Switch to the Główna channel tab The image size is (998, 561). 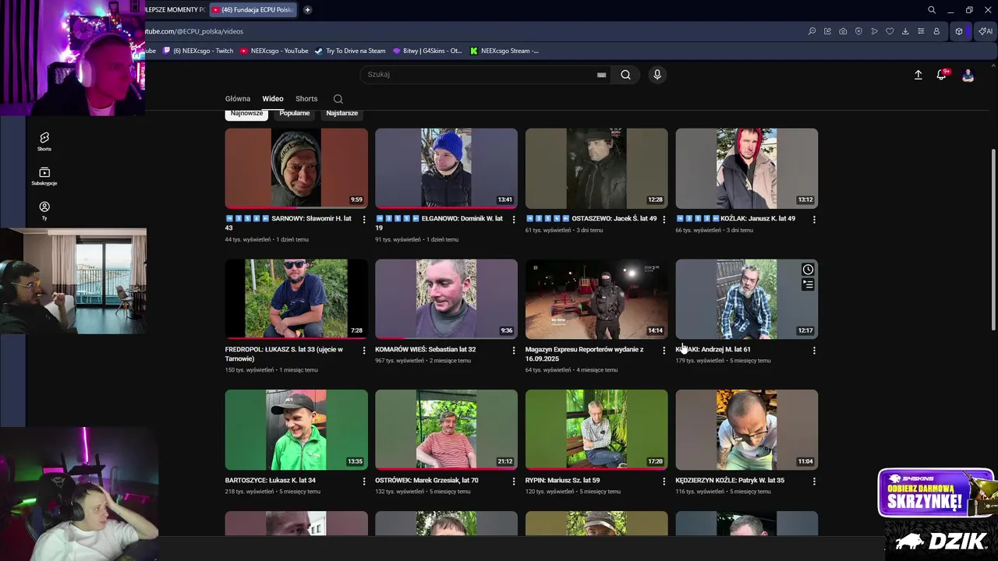coord(238,99)
